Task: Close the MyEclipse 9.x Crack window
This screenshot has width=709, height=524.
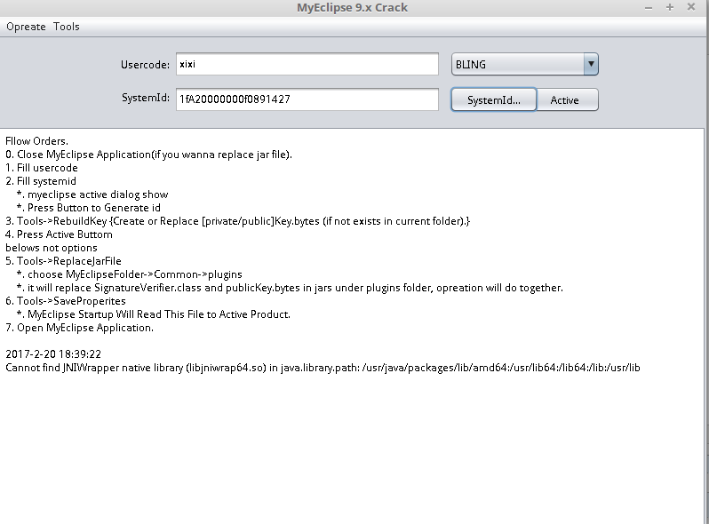Action: coord(691,7)
